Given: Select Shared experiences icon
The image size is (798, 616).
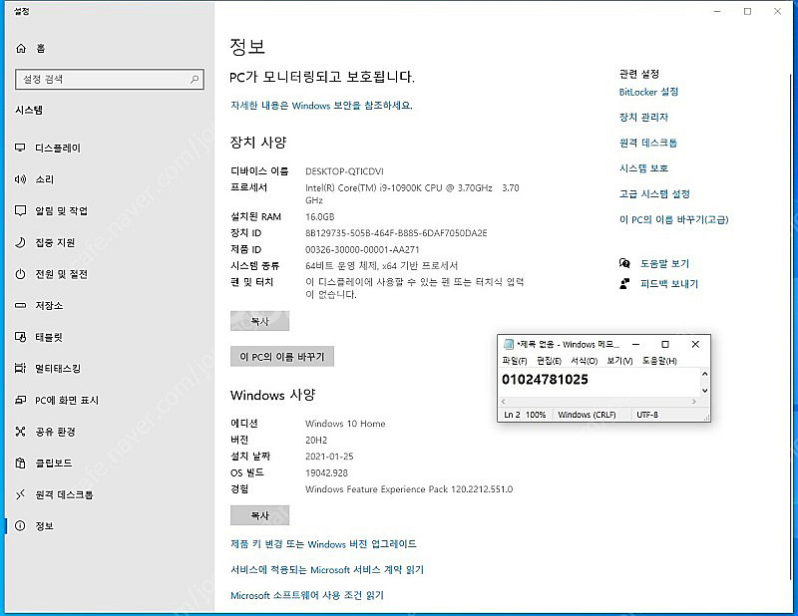Looking at the screenshot, I should point(20,432).
